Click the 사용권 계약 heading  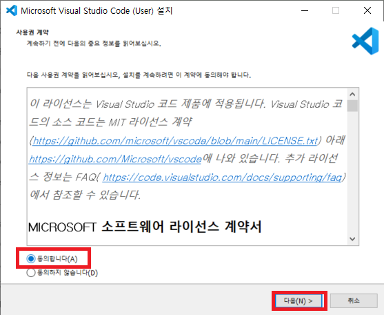click(32, 32)
